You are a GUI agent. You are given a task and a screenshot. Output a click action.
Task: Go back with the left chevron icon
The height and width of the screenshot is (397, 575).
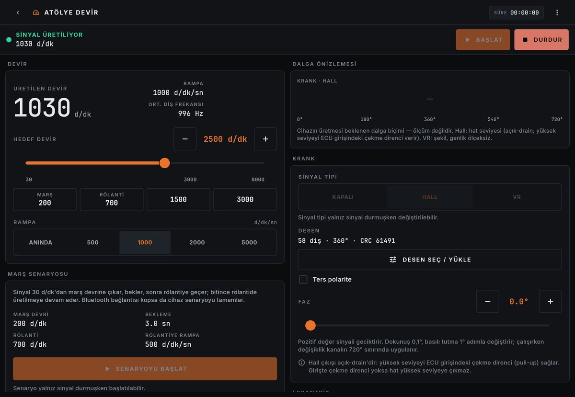(18, 12)
